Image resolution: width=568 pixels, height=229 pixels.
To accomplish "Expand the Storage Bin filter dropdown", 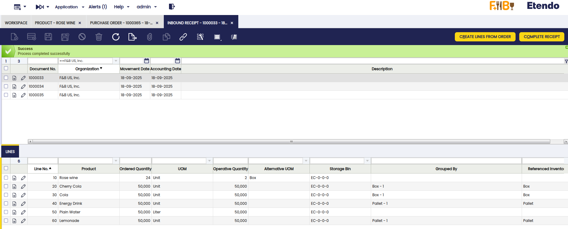I will tap(367, 161).
